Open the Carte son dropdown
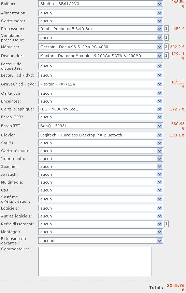Image resolution: width=186 pixels, height=293 pixels. [101, 93]
